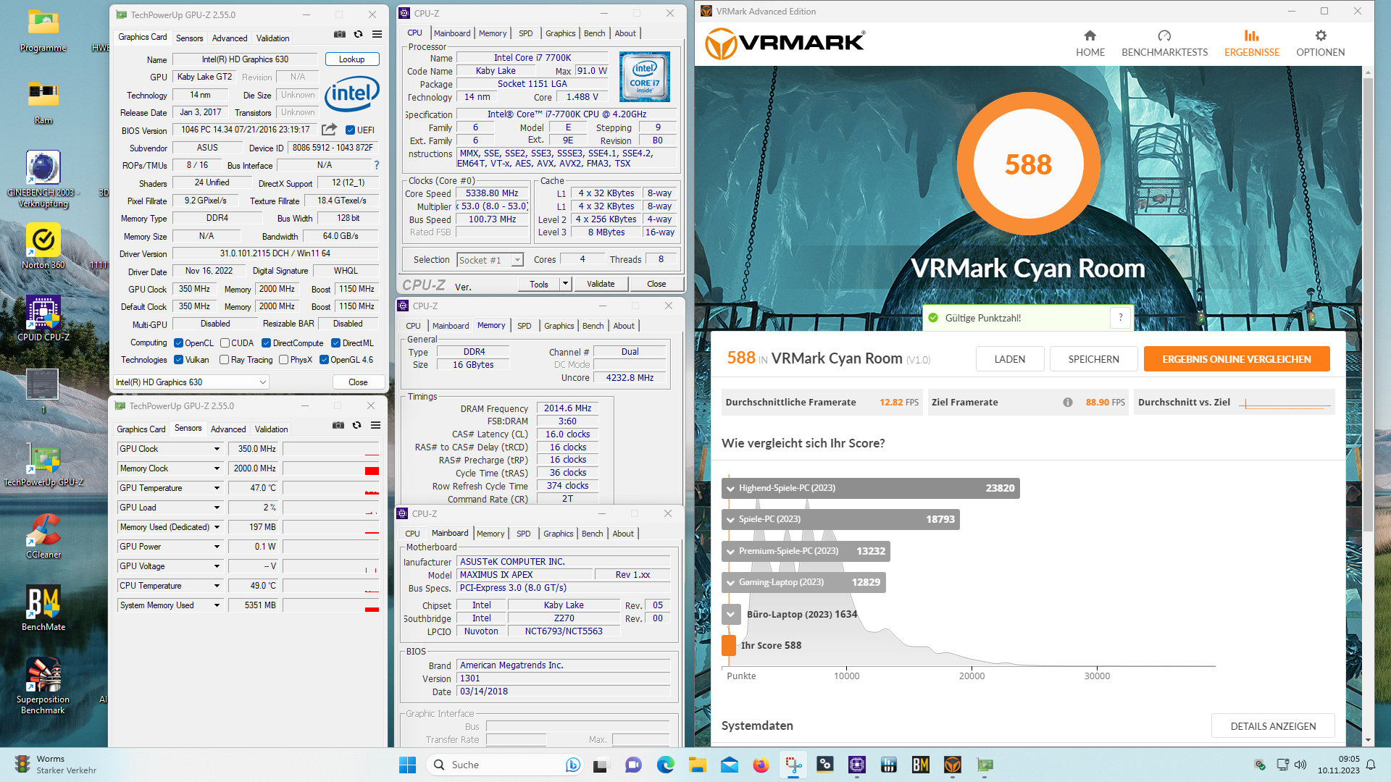Toggle the DirectCompute checkbox
1391x782 pixels.
(266, 343)
